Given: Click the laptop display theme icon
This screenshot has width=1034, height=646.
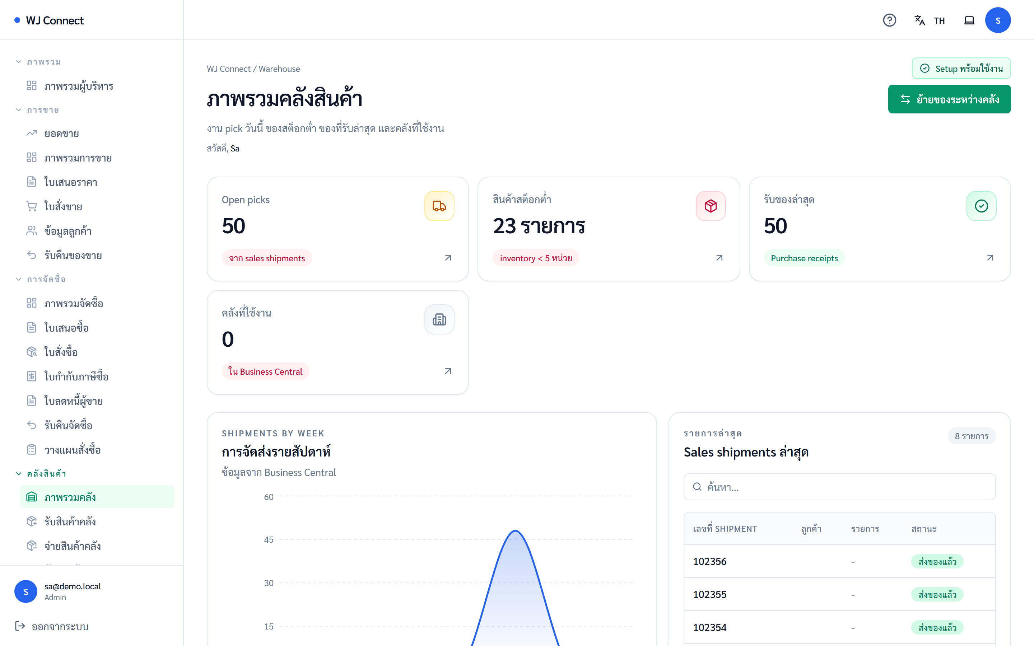Looking at the screenshot, I should coord(969,20).
